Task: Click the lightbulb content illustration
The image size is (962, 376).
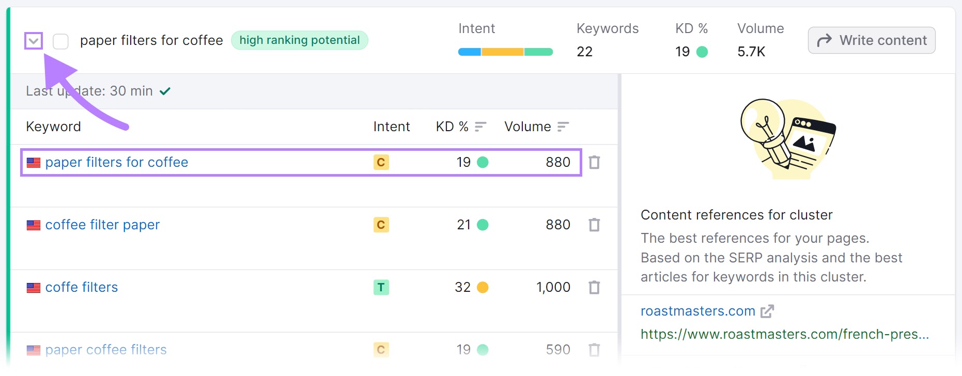Action: pos(788,138)
